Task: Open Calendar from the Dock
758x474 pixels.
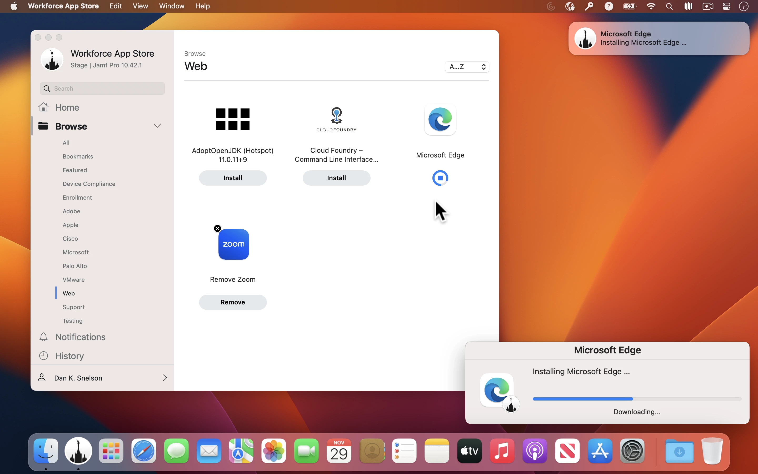Action: point(339,451)
